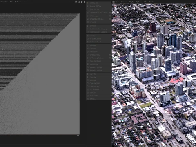Choose the Line Up UV command
The image size is (196, 147).
[x=99, y=52]
